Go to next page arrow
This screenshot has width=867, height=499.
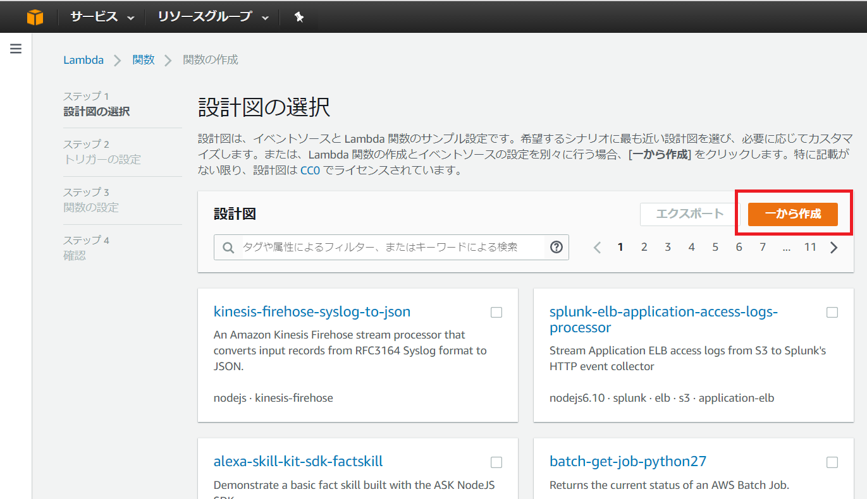[x=833, y=248]
